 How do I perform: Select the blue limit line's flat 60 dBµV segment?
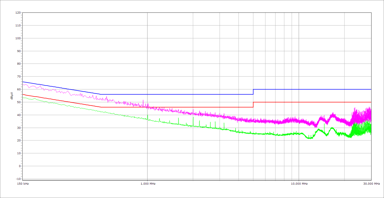click(x=312, y=89)
